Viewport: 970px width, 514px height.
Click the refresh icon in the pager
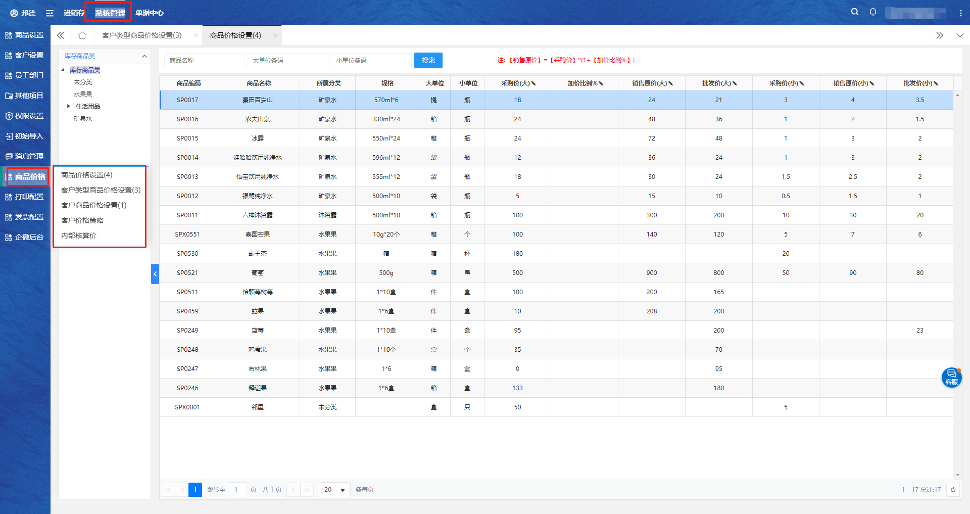click(953, 490)
